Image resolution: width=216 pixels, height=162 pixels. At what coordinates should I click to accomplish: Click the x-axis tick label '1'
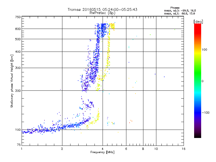(x=22, y=149)
